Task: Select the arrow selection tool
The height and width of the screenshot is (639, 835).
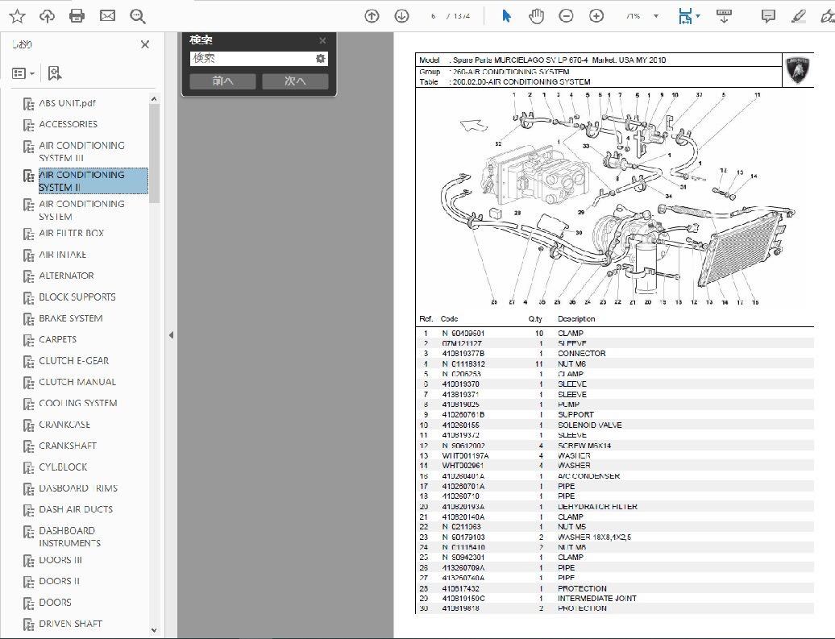Action: click(506, 16)
